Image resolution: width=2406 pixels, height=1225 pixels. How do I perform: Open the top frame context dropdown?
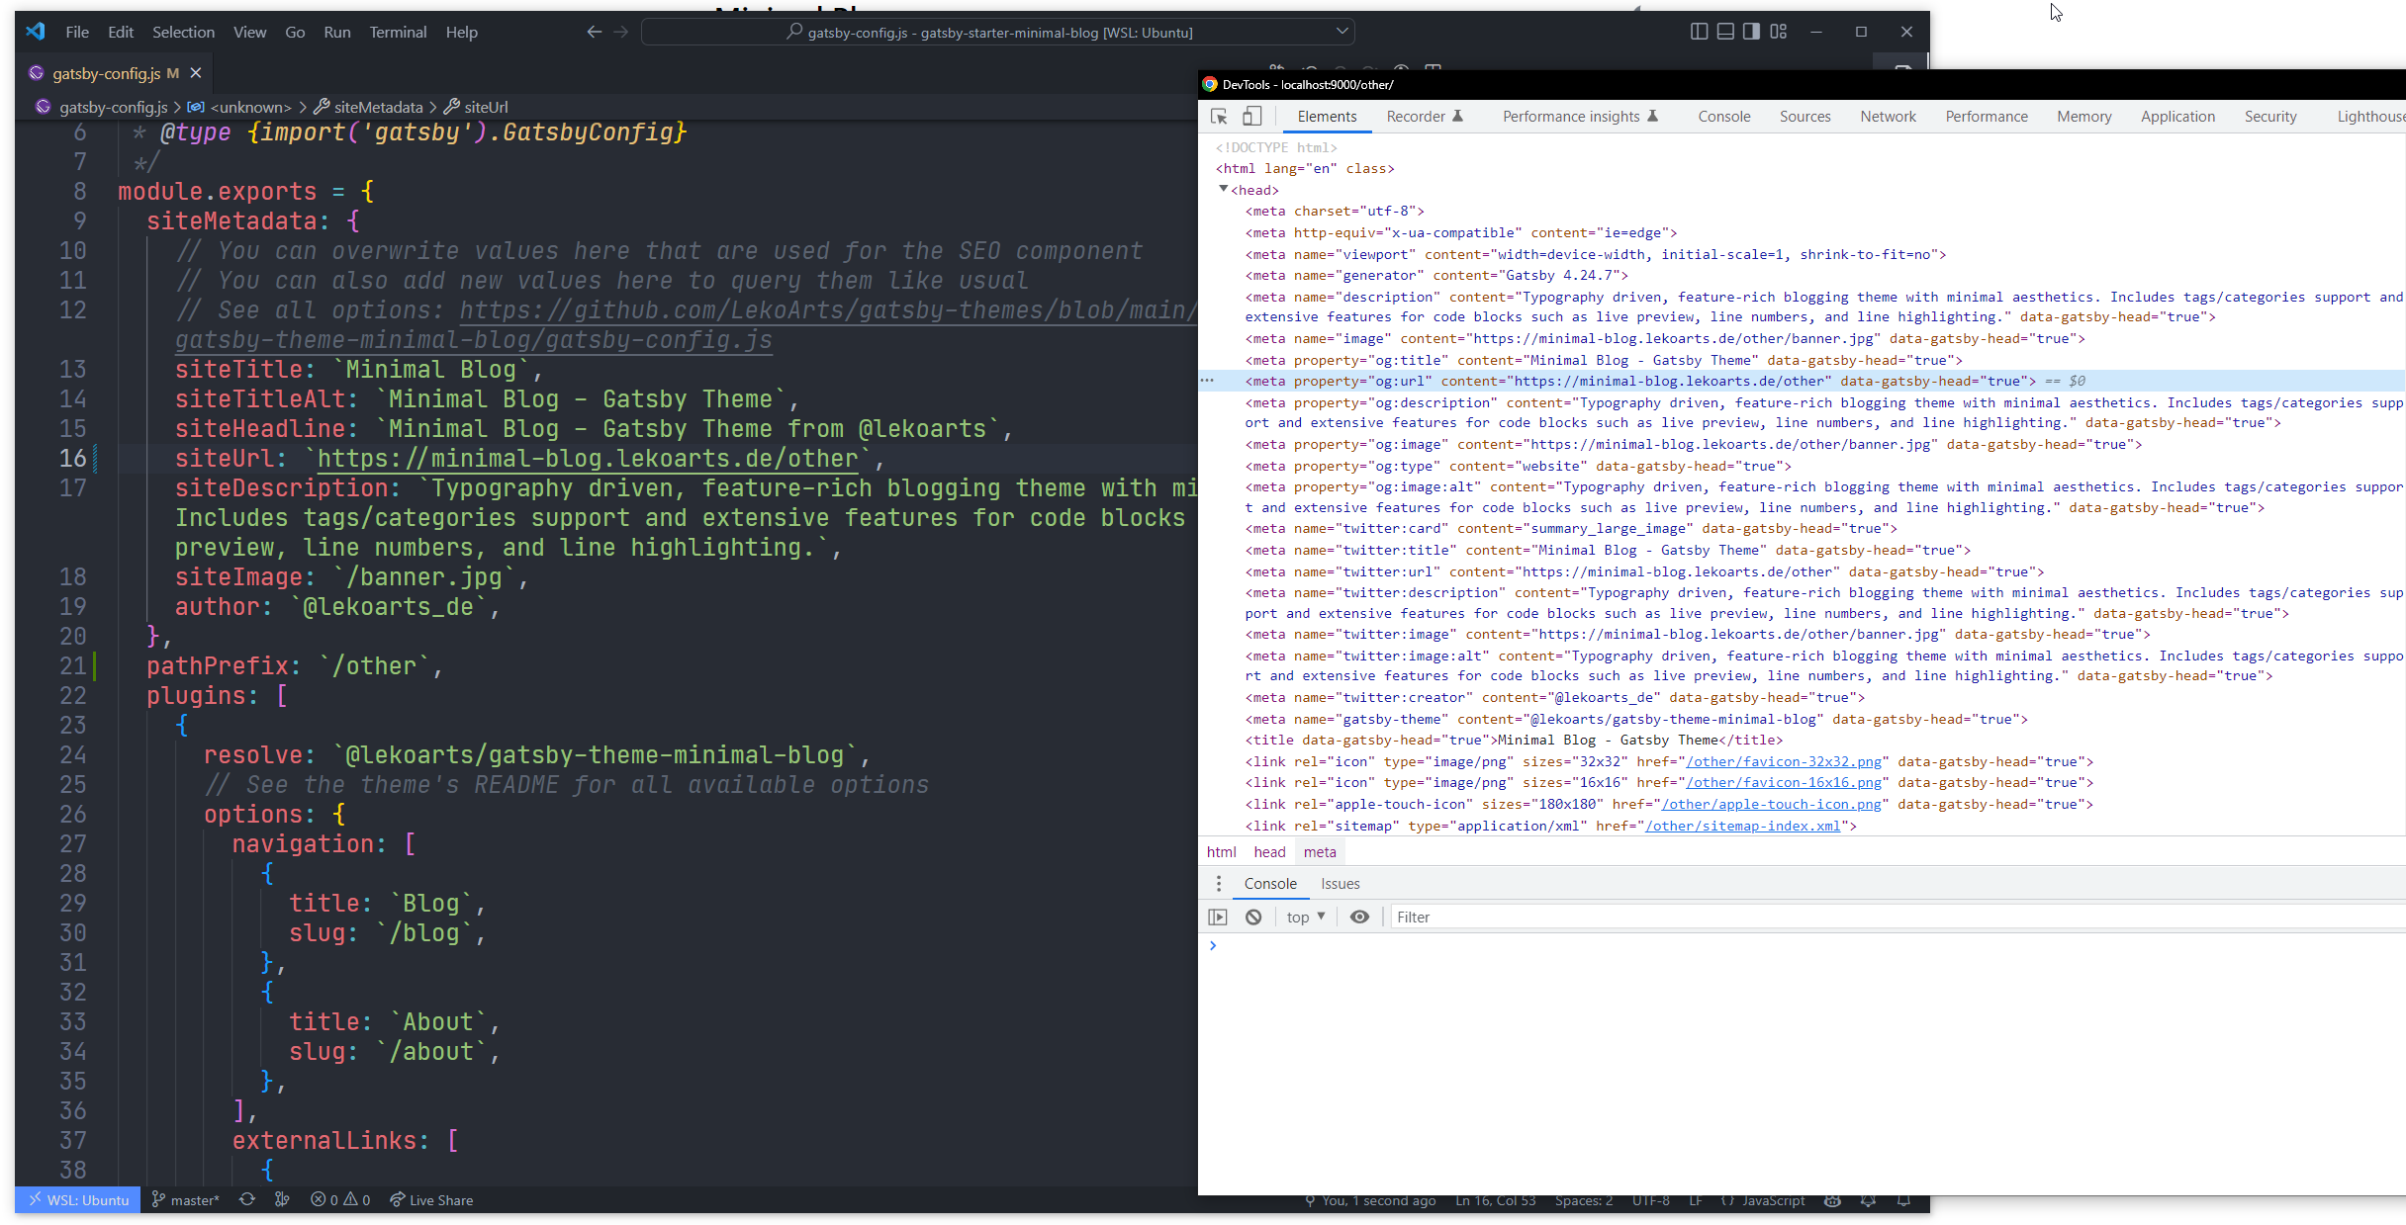point(1304,917)
